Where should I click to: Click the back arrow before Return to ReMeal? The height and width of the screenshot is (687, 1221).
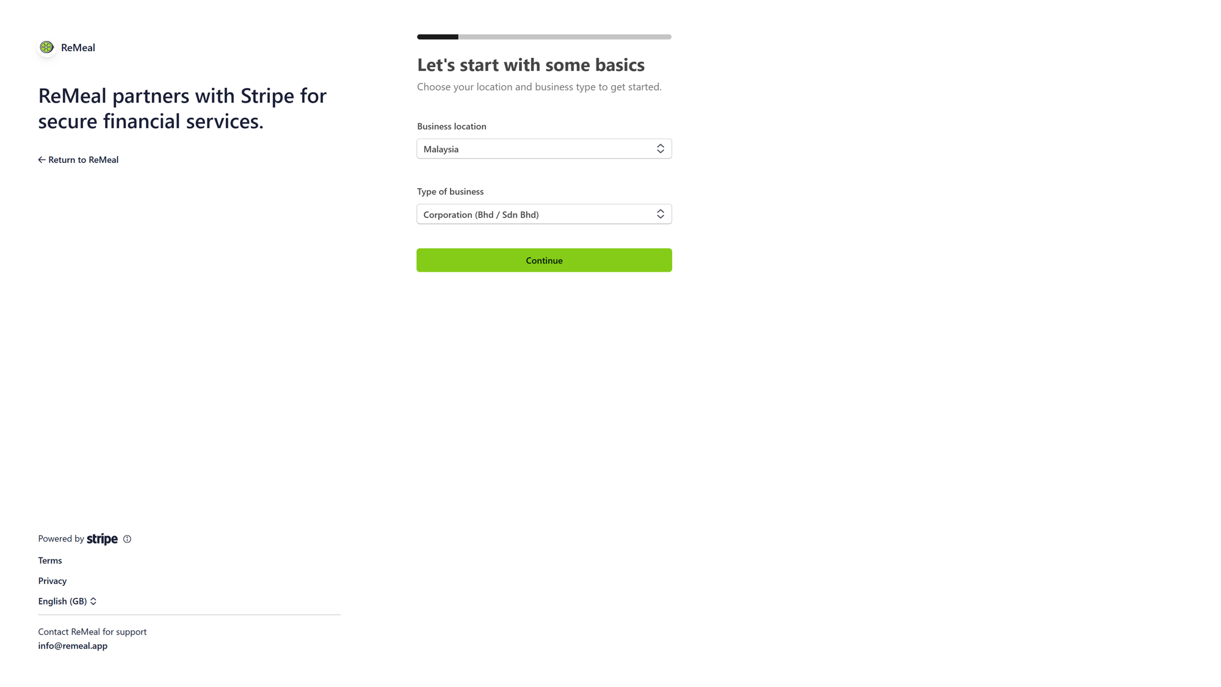(42, 160)
